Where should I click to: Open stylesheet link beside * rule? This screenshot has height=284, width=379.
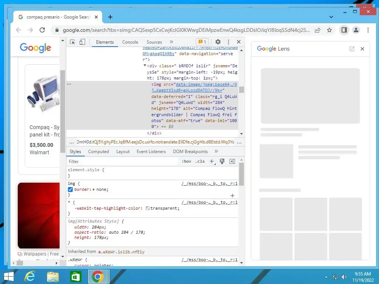click(x=209, y=202)
